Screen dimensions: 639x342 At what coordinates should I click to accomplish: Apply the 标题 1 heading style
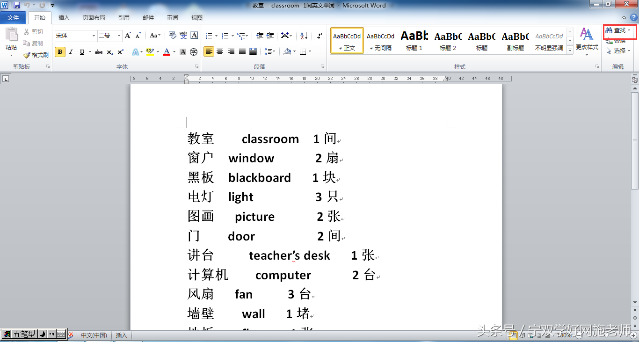414,40
